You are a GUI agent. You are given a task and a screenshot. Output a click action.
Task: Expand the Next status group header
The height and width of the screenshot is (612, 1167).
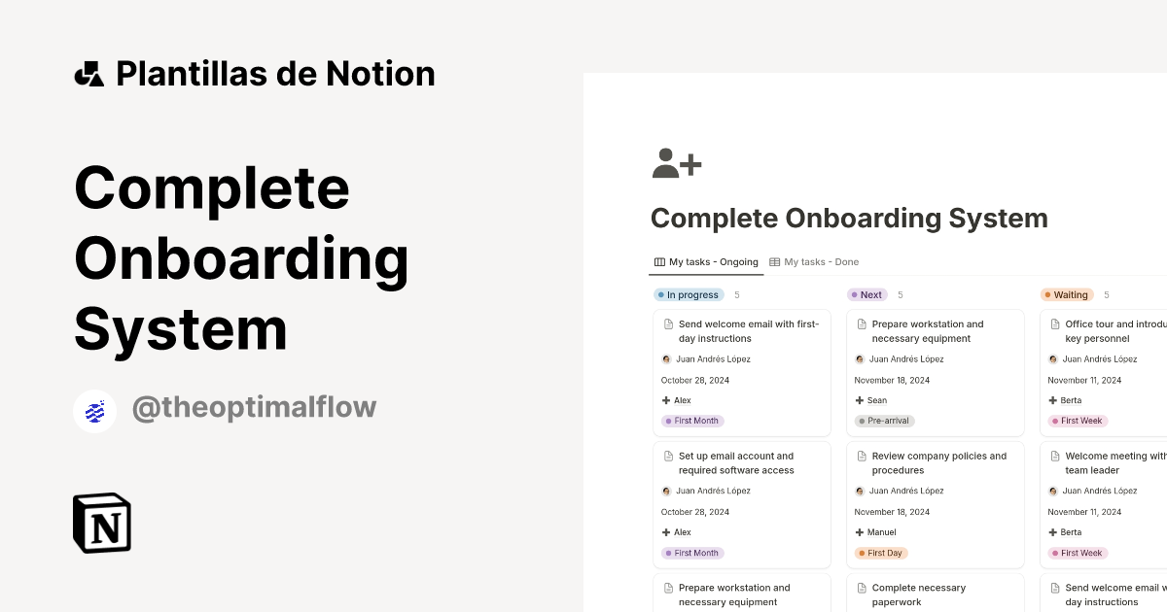click(x=866, y=294)
